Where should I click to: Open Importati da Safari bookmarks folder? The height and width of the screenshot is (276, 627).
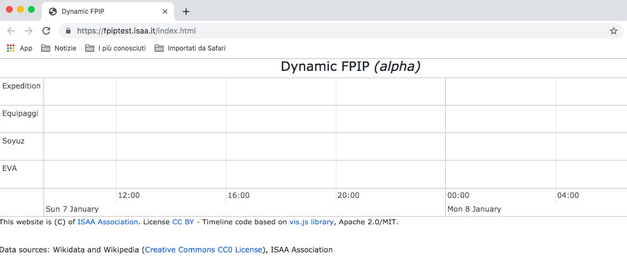[190, 48]
